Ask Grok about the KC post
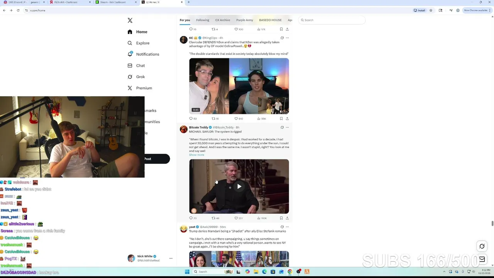494x278 pixels. tap(282, 38)
